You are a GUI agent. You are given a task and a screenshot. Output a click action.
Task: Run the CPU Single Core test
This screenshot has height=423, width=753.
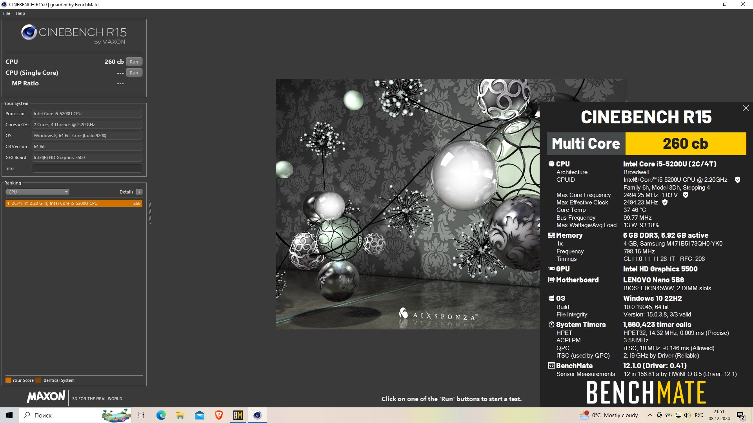point(134,73)
